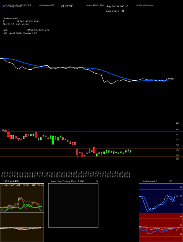Click the large green candlestick in late October

click(53, 140)
